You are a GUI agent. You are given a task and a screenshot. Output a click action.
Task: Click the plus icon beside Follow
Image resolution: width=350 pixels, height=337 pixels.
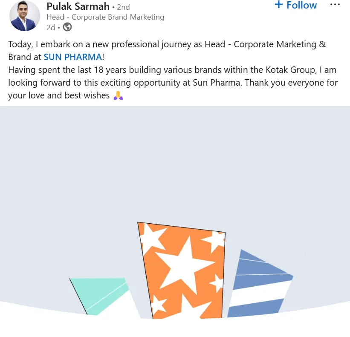coord(279,5)
